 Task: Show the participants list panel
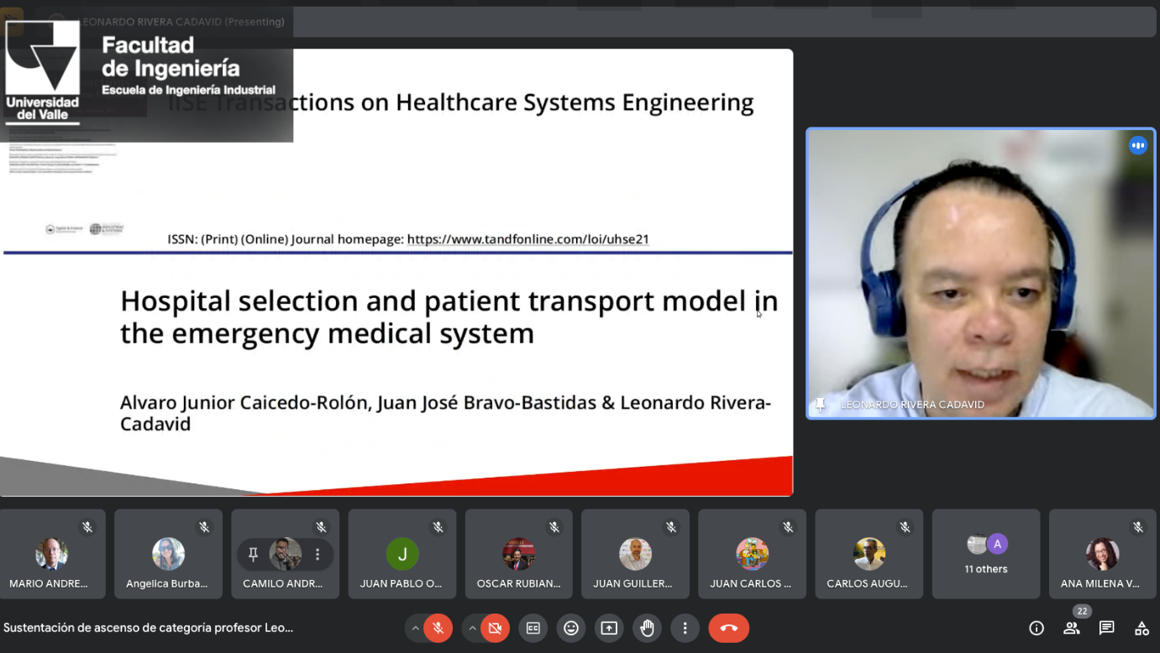pos(1071,628)
